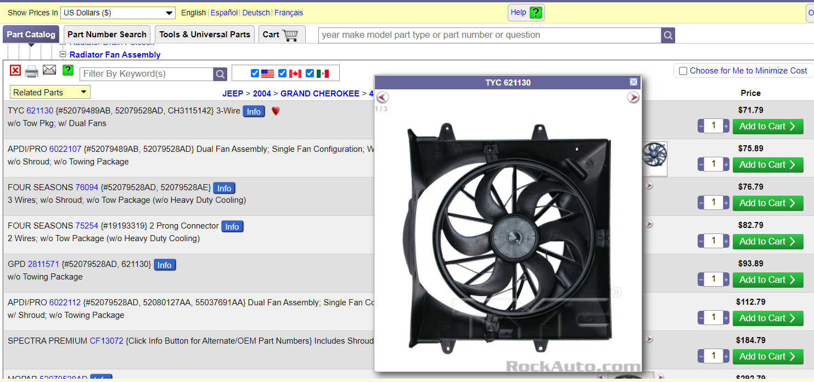Decrease quantity for the $76.79 FOUR SEASONS item
The image size is (814, 382).
click(x=701, y=203)
